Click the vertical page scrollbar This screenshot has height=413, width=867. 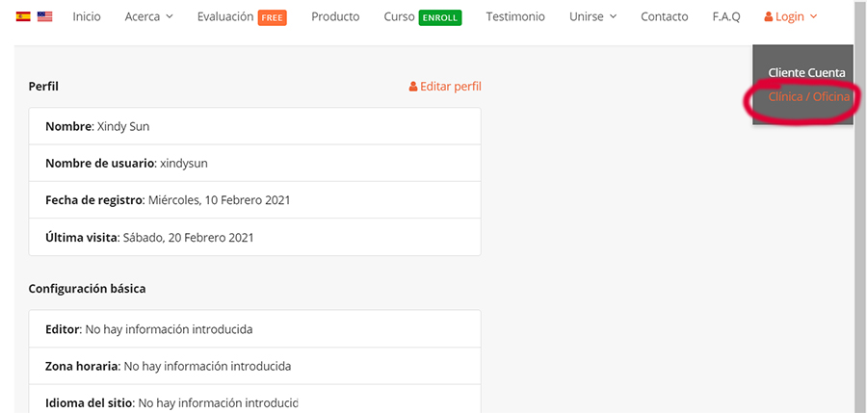(860, 206)
